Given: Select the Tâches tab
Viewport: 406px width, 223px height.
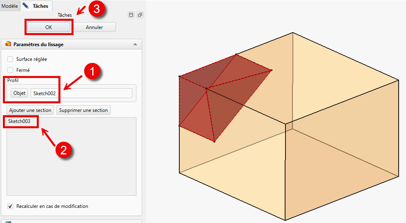Looking at the screenshot, I should [40, 6].
